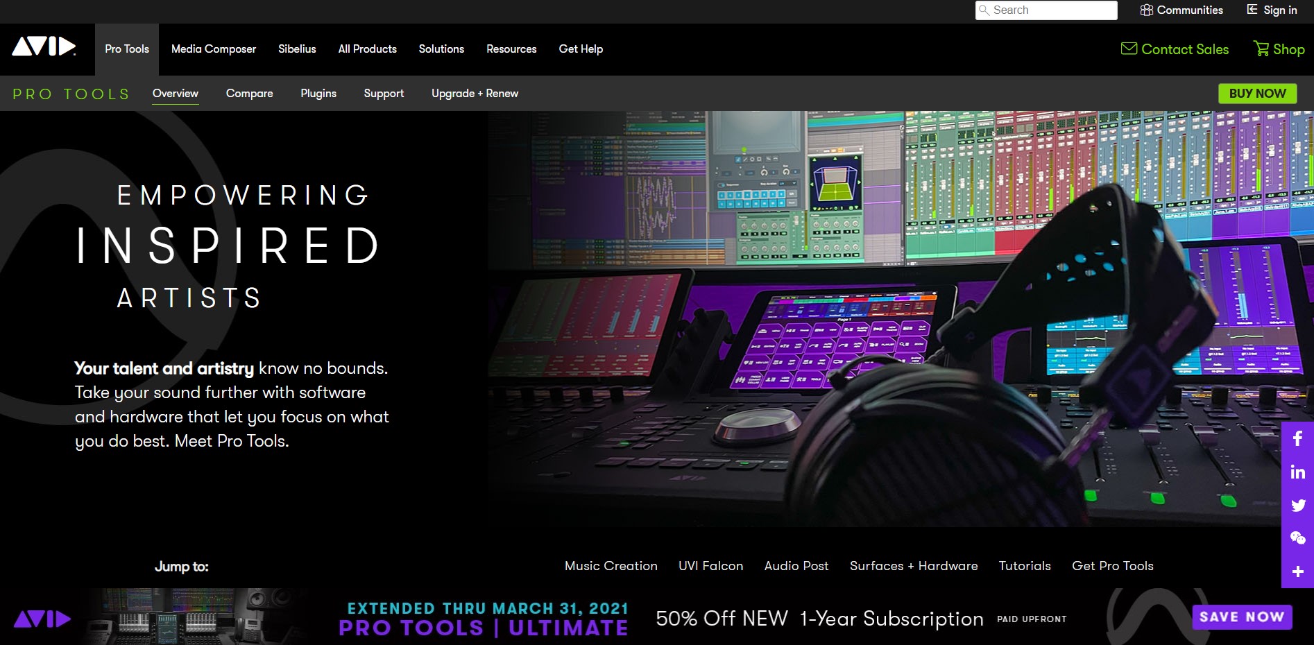This screenshot has height=645, width=1314.
Task: Open the Pro Tools main menu
Action: [x=127, y=49]
